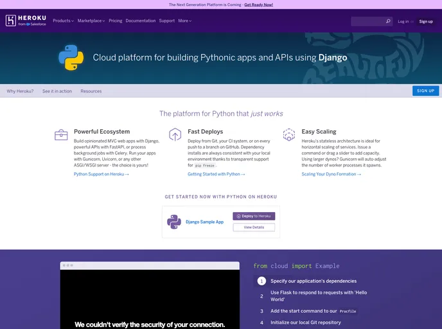442x329 pixels.
Task: Click the Heroku logo in the header
Action: 26,21
